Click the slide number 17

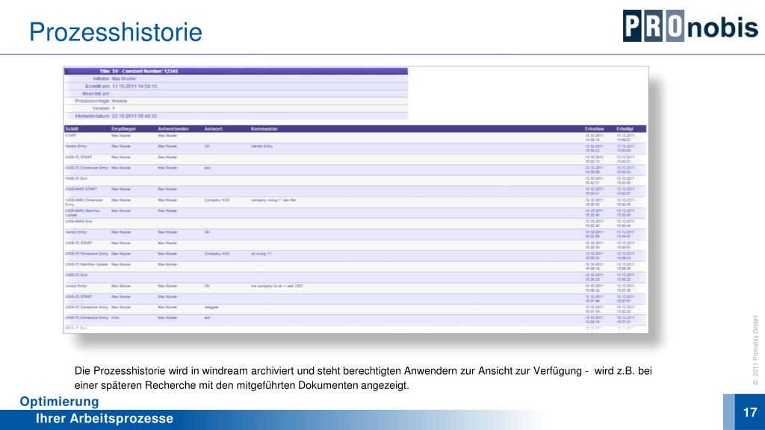(750, 412)
